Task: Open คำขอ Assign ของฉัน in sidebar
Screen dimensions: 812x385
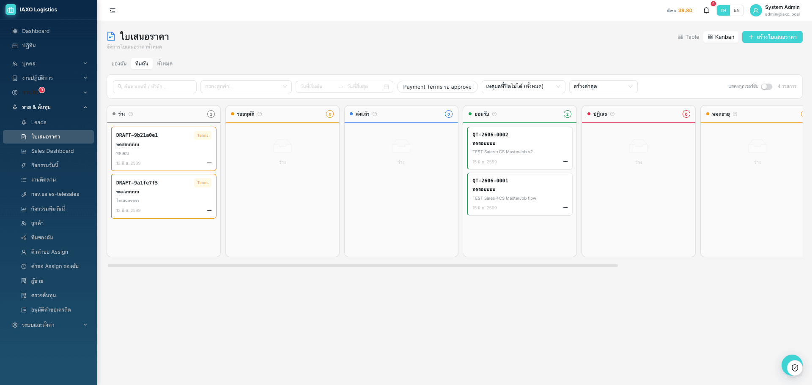Action: pos(49,266)
